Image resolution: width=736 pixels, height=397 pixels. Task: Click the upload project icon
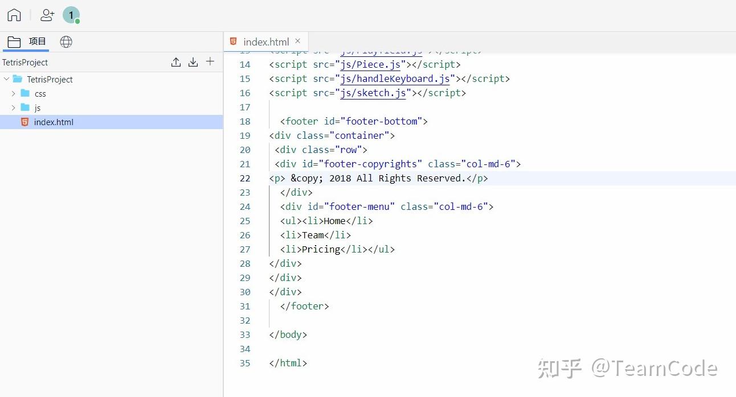tap(176, 62)
